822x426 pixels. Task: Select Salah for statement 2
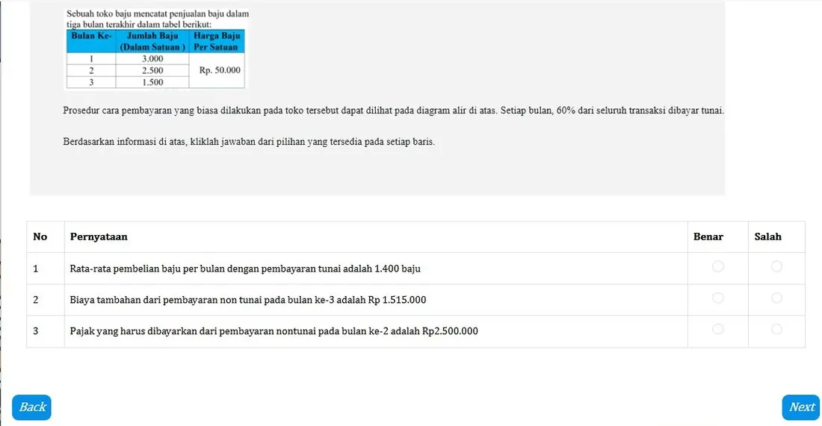[776, 298]
